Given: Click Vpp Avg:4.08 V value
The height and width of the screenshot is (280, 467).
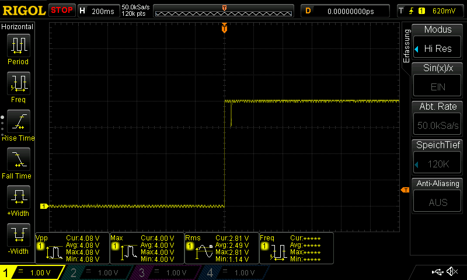Looking at the screenshot, I should (83, 245).
